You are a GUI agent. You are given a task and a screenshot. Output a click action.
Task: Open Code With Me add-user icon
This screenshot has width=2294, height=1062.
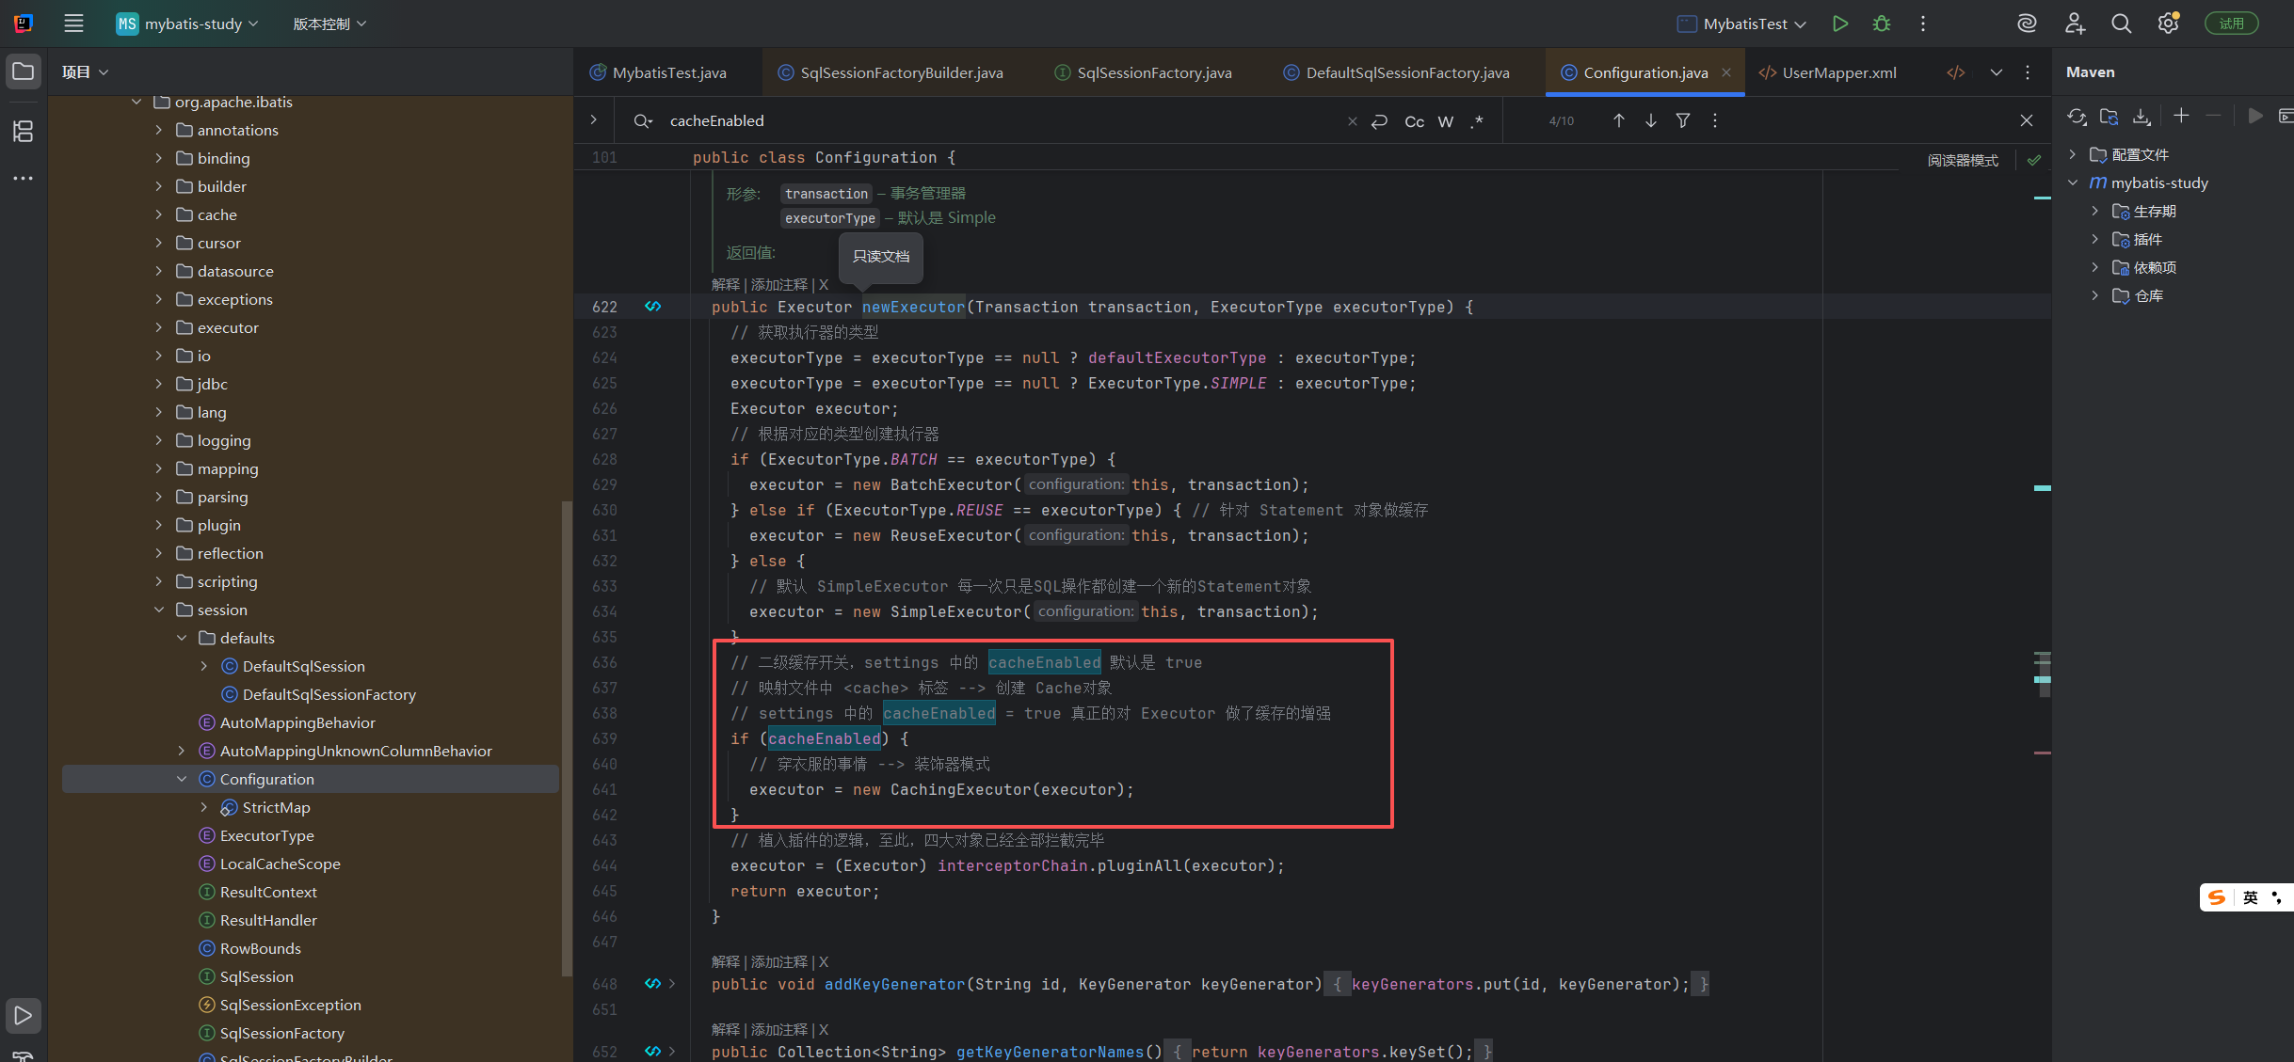[2074, 24]
